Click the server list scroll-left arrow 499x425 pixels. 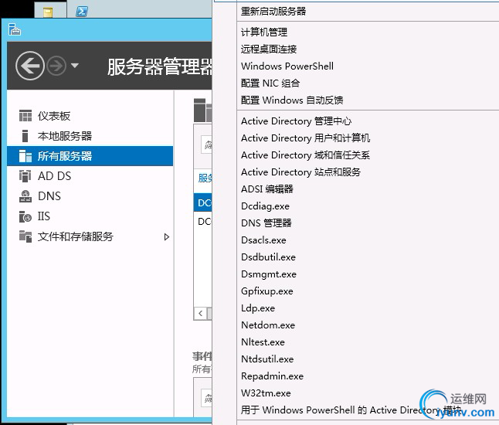coord(200,313)
